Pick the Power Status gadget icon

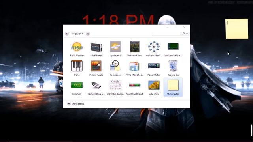point(154,66)
